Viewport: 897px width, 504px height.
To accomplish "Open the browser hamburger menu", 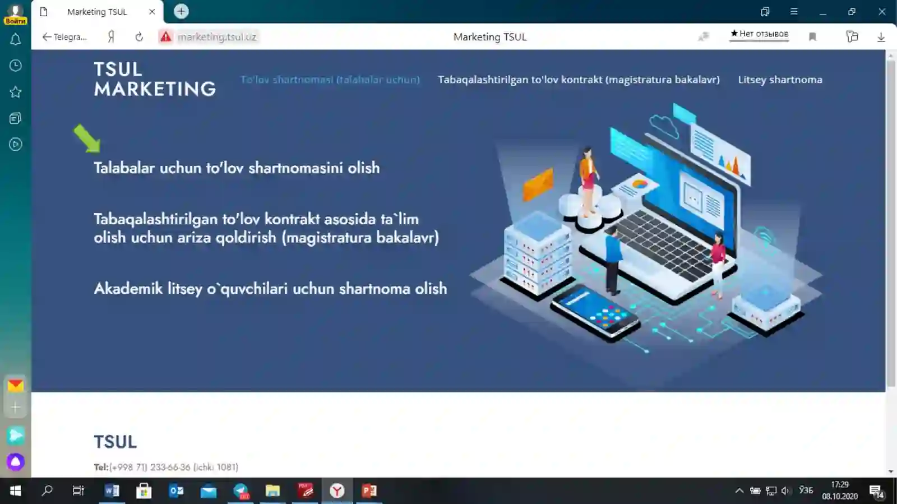I will click(x=794, y=11).
